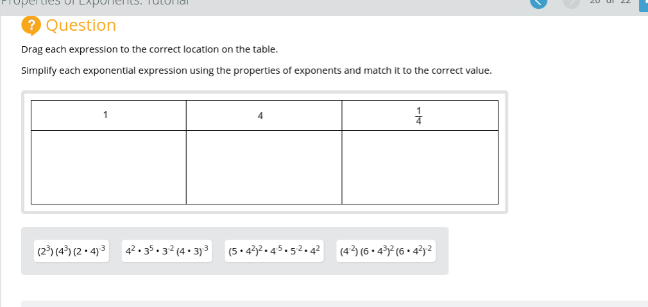Click the blue button at top-right edge
Image resolution: width=648 pixels, height=307 pixels.
coord(643,4)
